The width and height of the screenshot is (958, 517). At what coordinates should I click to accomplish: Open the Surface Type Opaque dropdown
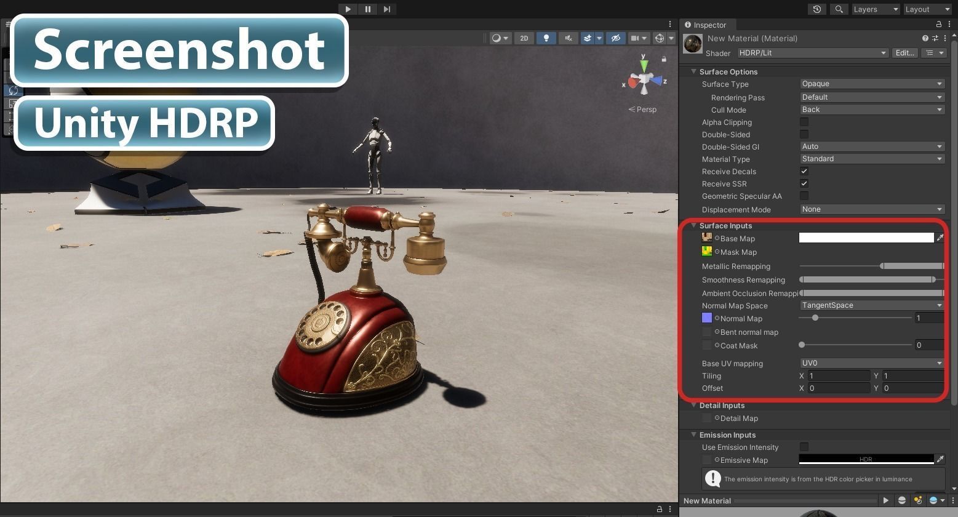coord(872,84)
